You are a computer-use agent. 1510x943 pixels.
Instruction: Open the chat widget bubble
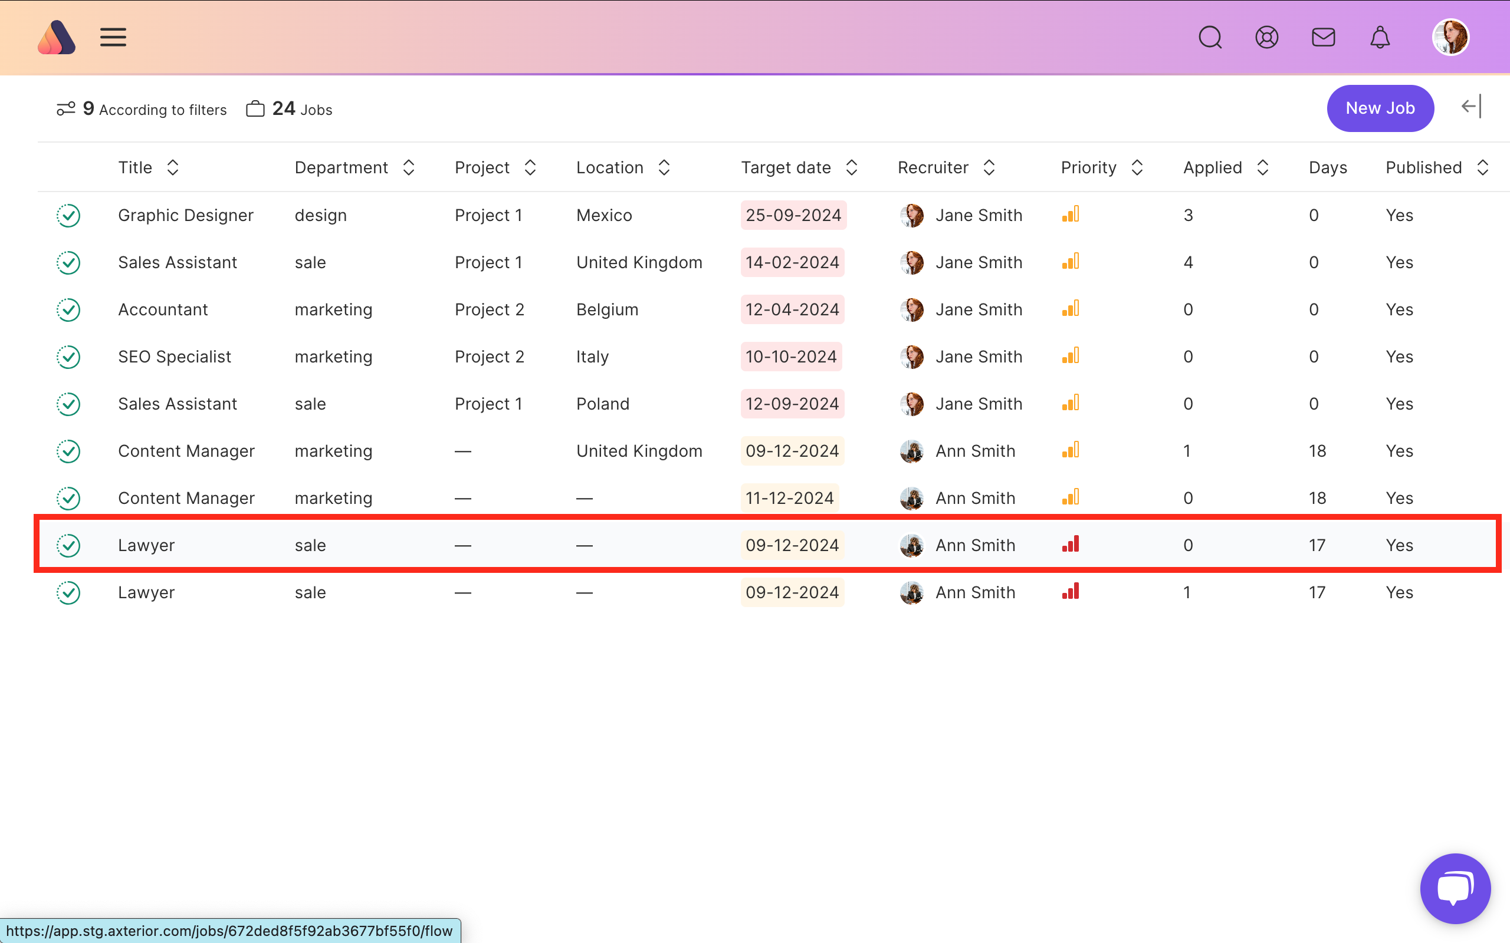pyautogui.click(x=1455, y=888)
